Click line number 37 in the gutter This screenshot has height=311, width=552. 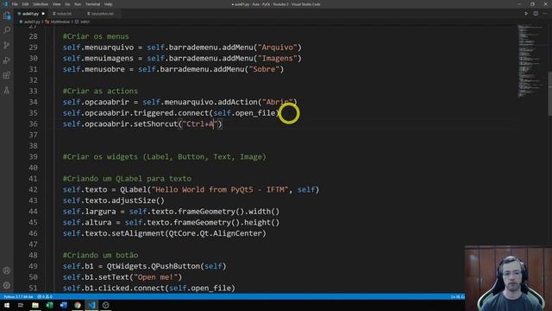pyautogui.click(x=33, y=135)
